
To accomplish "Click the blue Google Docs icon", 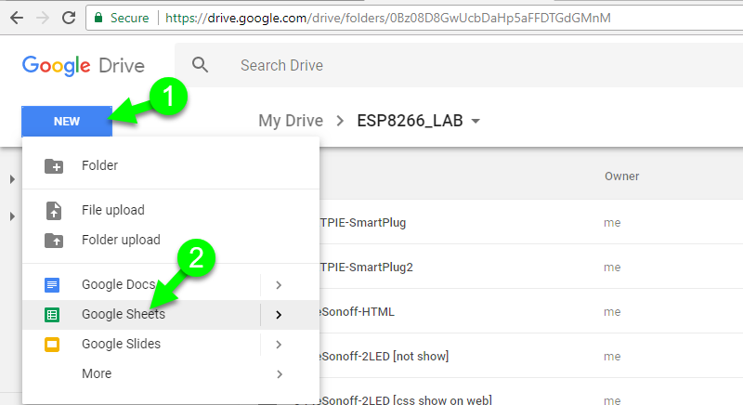I will 52,284.
